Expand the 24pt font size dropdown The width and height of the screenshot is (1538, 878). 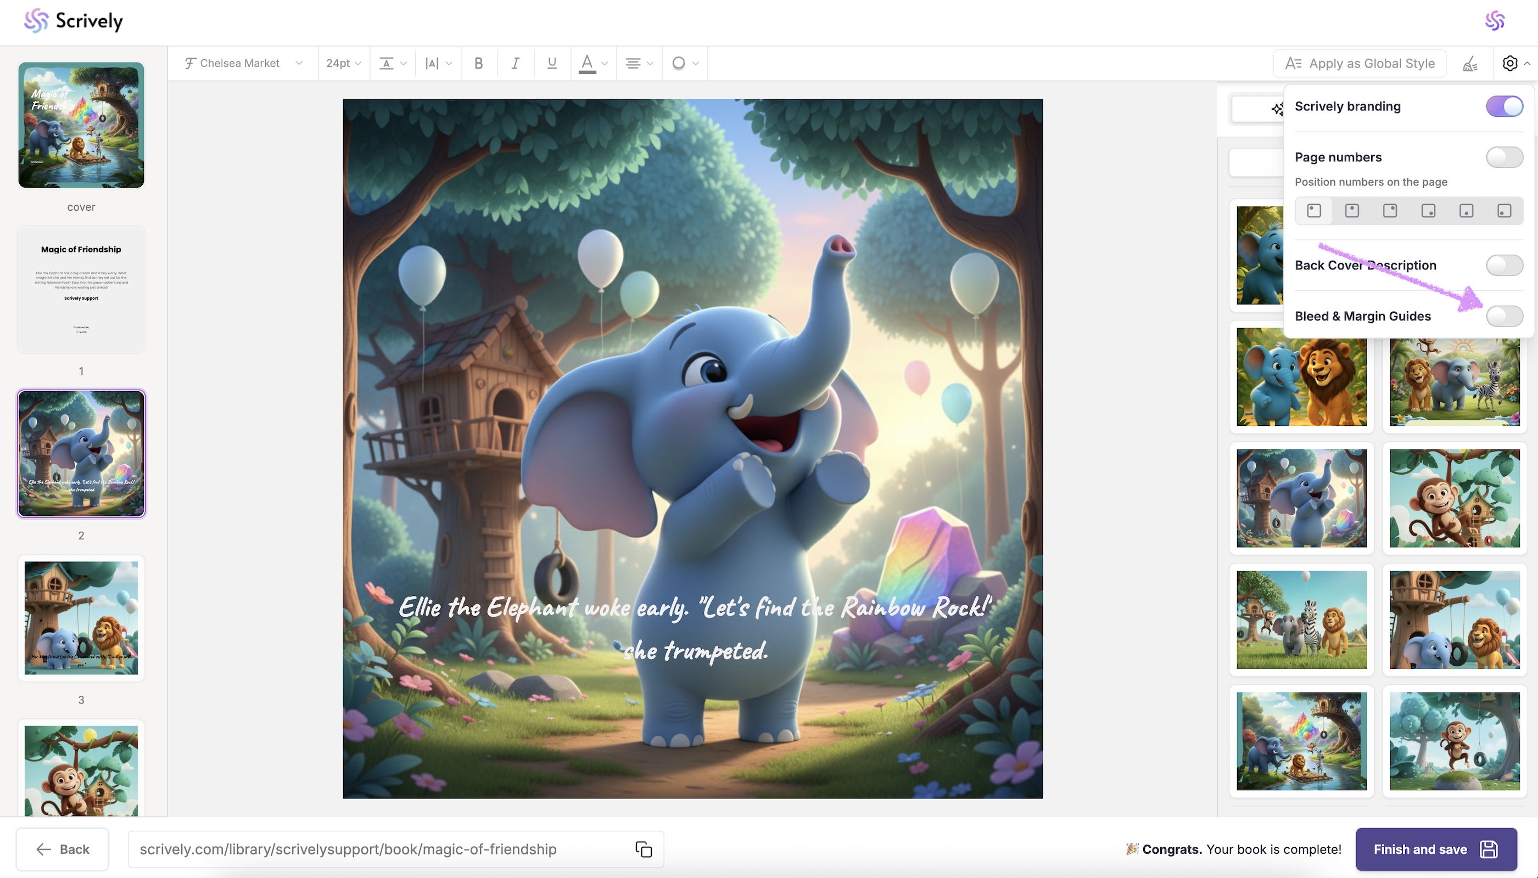click(x=343, y=63)
